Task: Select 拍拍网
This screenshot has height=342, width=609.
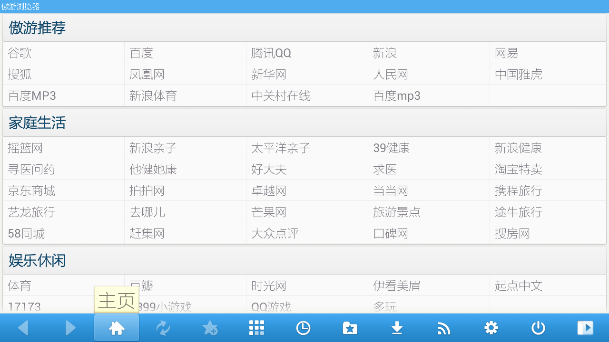Action: pos(147,190)
